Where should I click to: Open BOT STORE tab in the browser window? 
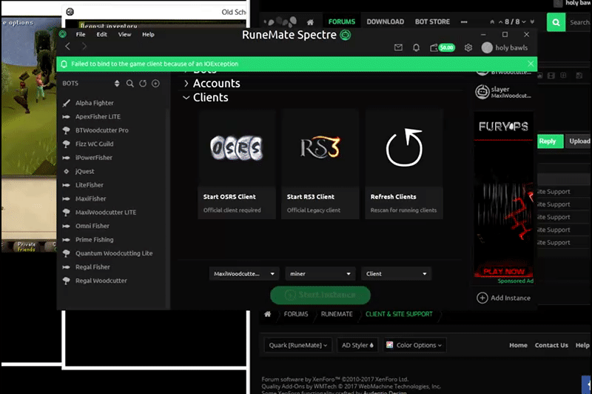click(432, 22)
